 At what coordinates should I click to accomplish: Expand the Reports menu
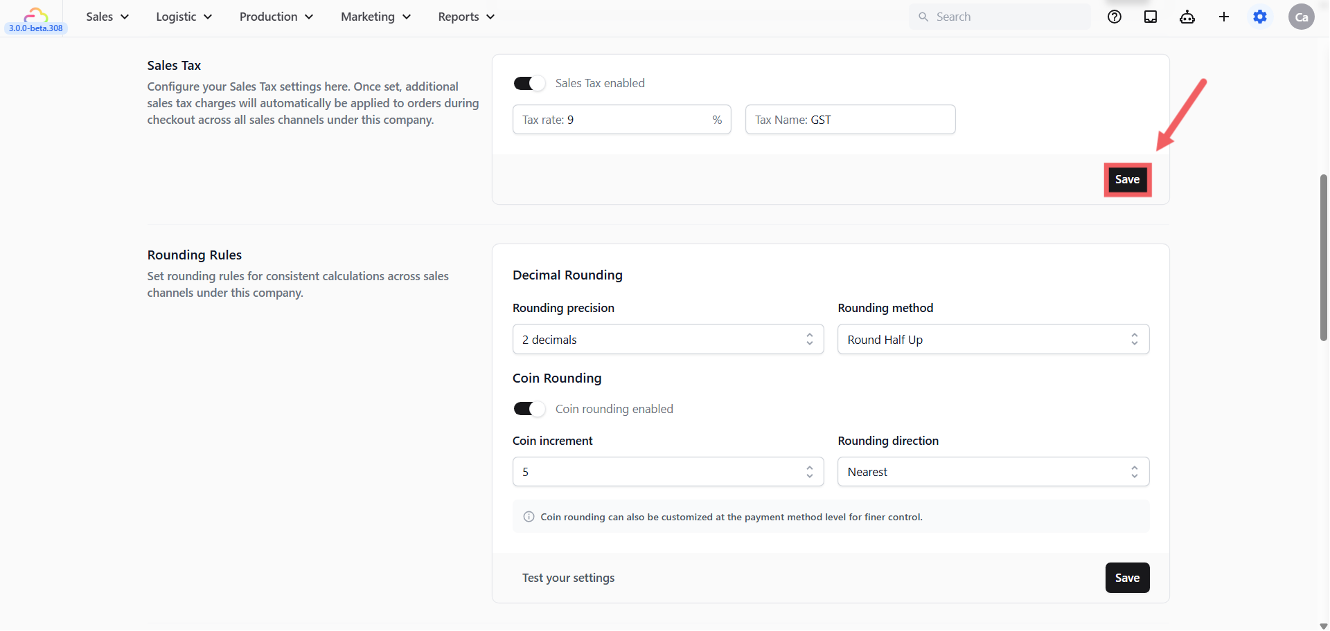click(466, 17)
